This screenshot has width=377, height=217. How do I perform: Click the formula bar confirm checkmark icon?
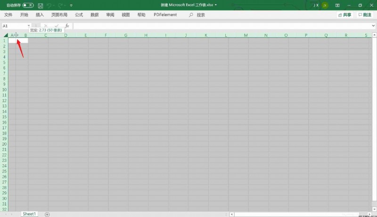[x=57, y=26]
